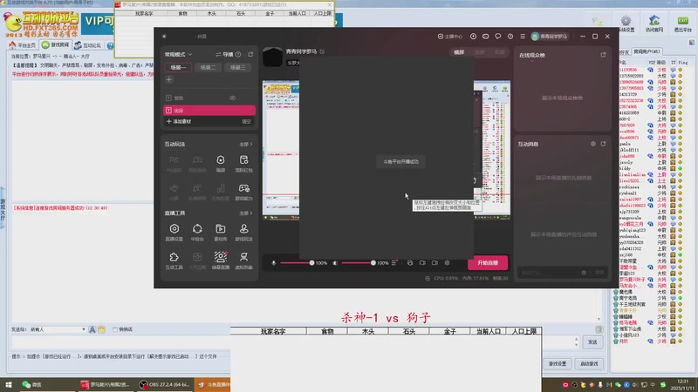Open 直播设置 hexagon icon in live tools
This screenshot has width=698, height=392.
(174, 232)
